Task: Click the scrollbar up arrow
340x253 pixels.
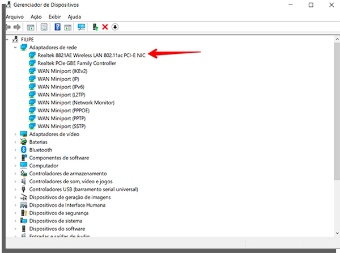Action: tap(337, 39)
